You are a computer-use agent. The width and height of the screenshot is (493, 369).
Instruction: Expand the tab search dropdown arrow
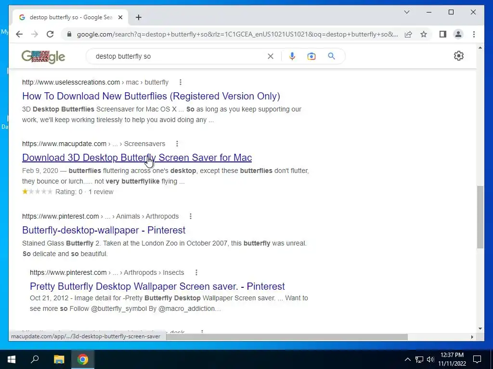pos(406,12)
